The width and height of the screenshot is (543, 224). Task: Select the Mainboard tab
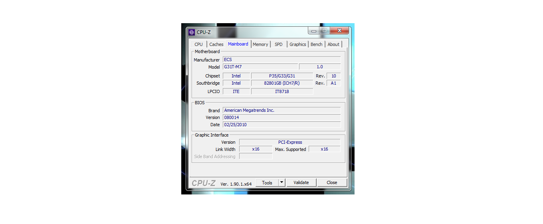(238, 44)
